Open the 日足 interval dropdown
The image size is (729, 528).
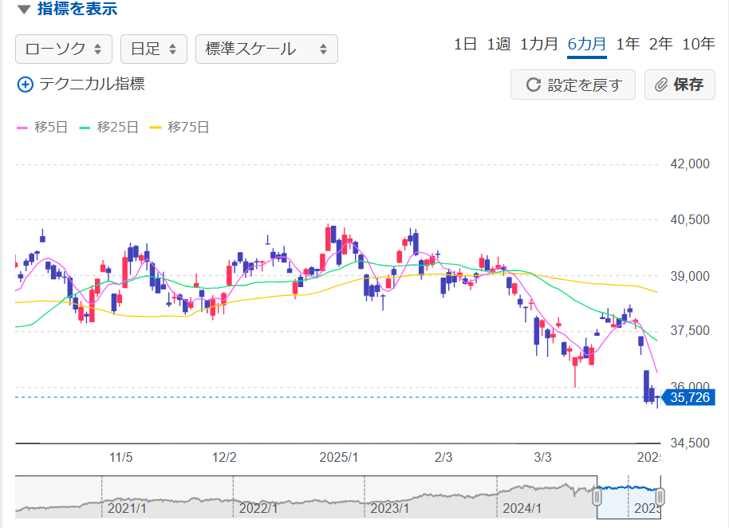point(154,49)
